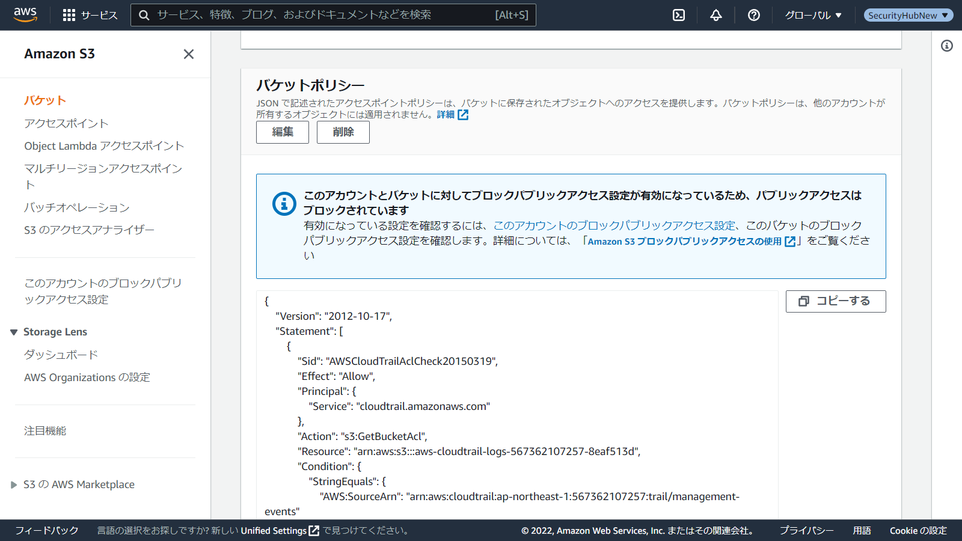Collapse the Storage Lens section
The image size is (962, 541).
pyautogui.click(x=14, y=332)
